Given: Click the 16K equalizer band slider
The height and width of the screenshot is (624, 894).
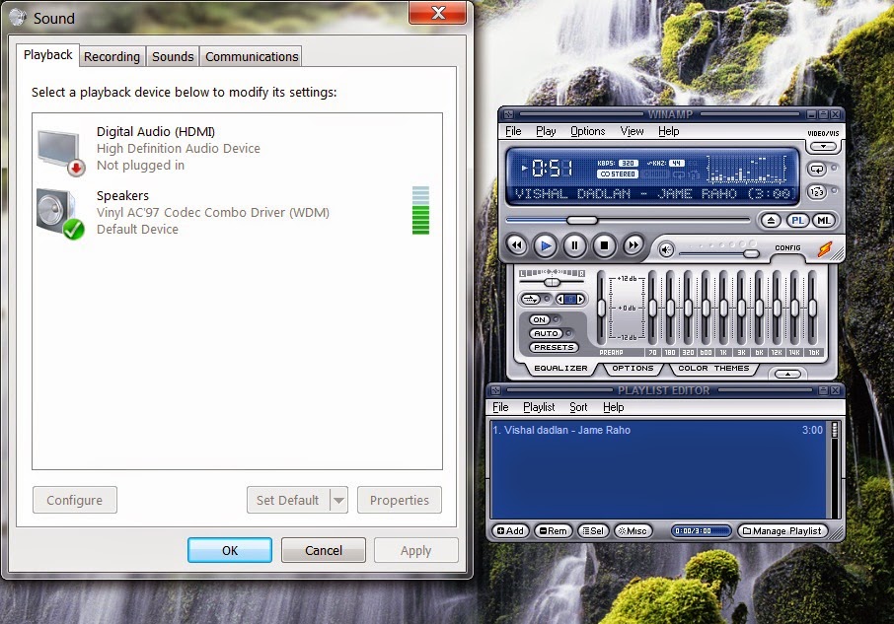Looking at the screenshot, I should [x=812, y=308].
